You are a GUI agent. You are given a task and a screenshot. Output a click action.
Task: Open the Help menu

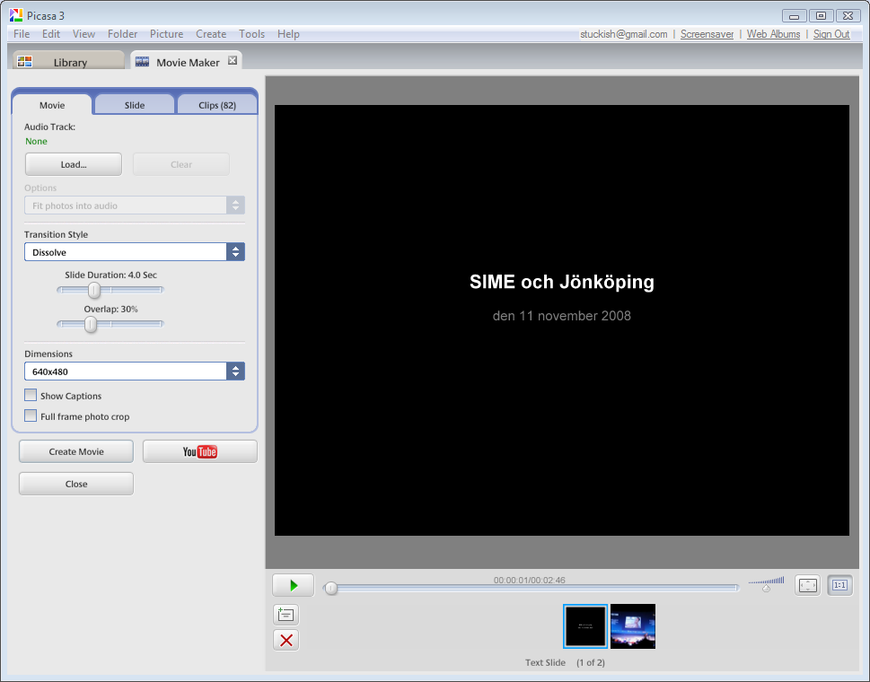(288, 34)
